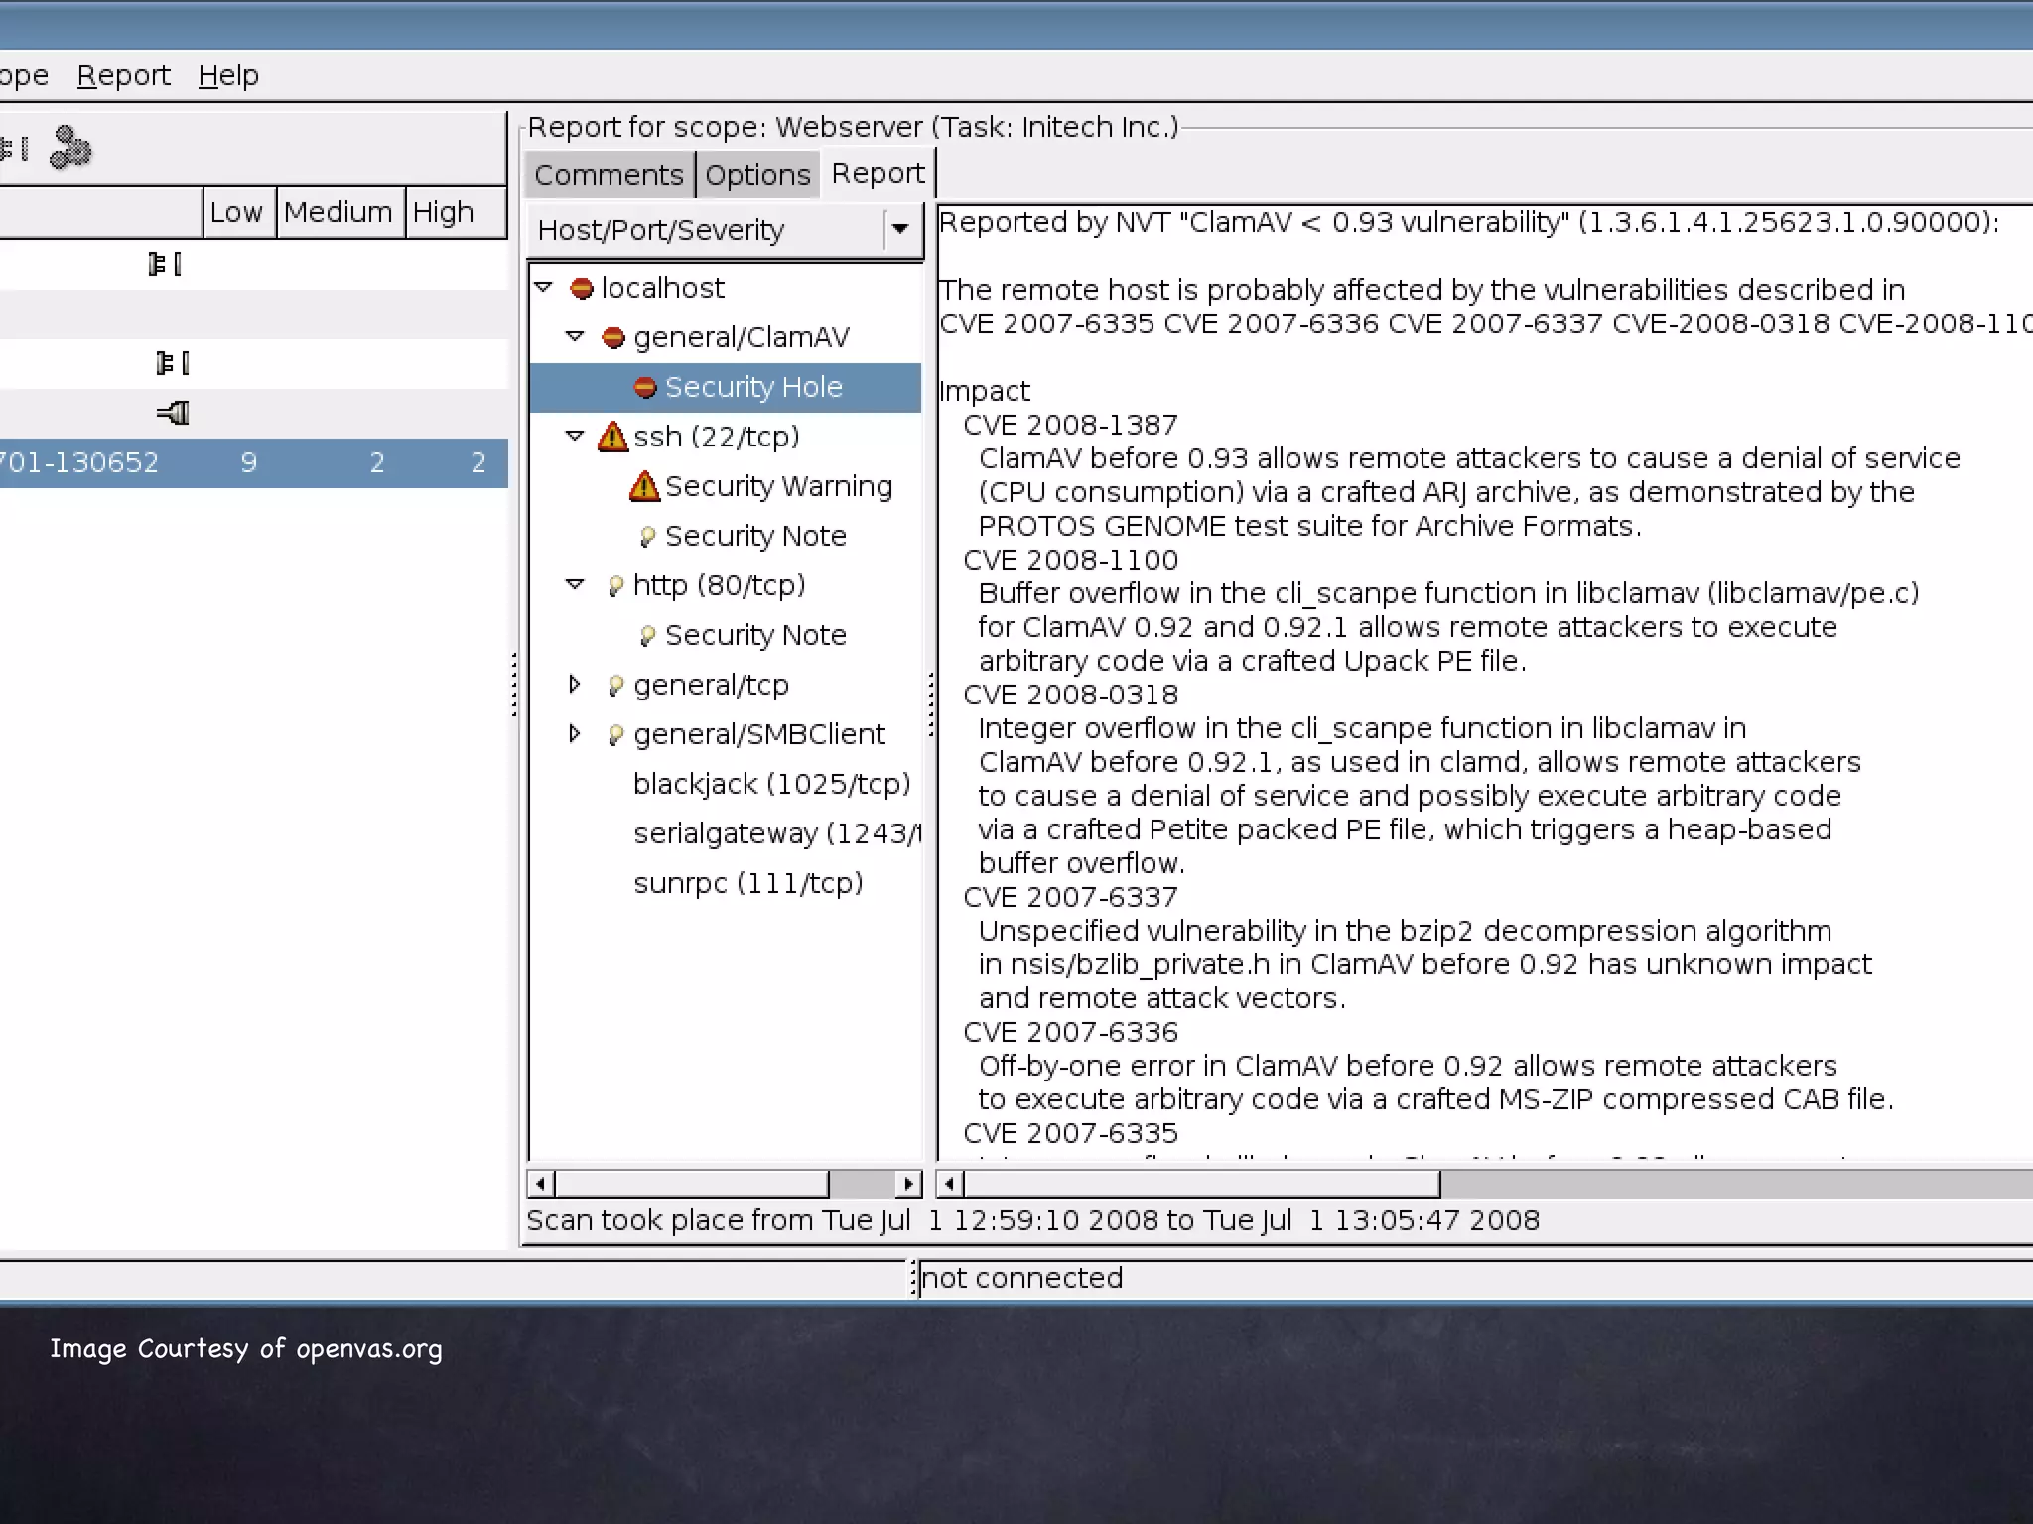Expand the general/tcp tree node
Screen dimensions: 2033x1524
point(574,684)
